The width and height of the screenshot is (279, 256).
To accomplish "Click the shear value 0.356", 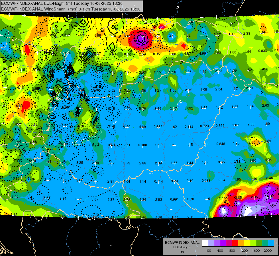I will pos(220,126).
